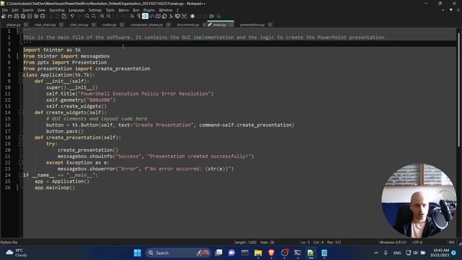Click the UTF-8 encoding status bar field

pos(417,243)
